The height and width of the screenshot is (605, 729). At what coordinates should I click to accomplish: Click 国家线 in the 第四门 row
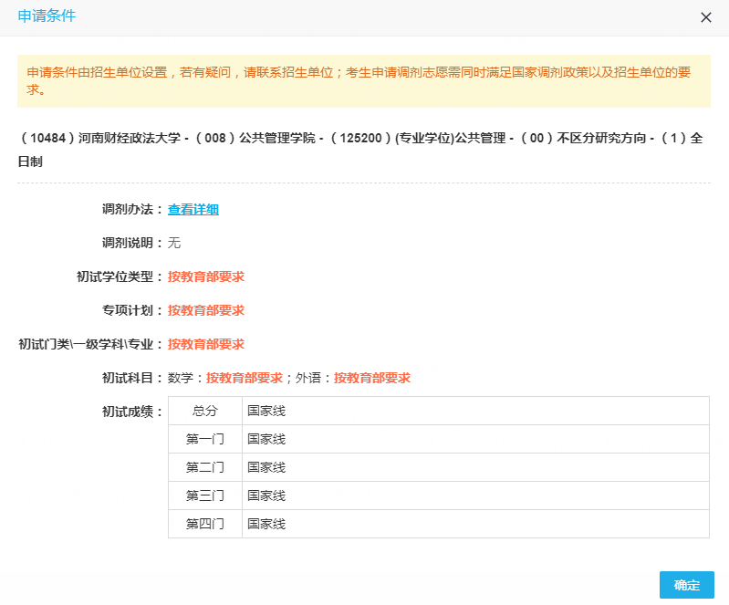[x=266, y=524]
